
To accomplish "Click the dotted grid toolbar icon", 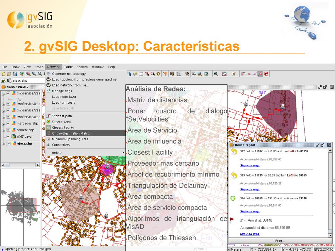I will pyautogui.click(x=179, y=74).
